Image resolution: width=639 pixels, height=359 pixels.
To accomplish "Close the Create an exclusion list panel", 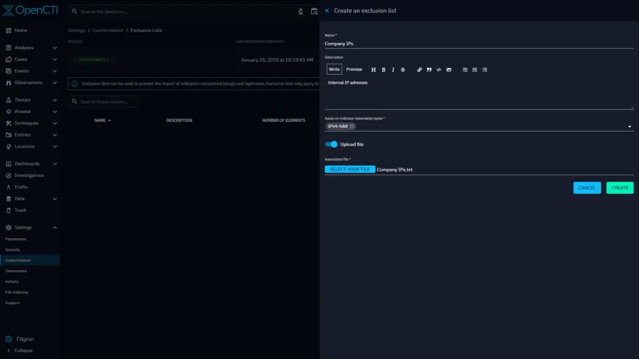I will tap(327, 11).
